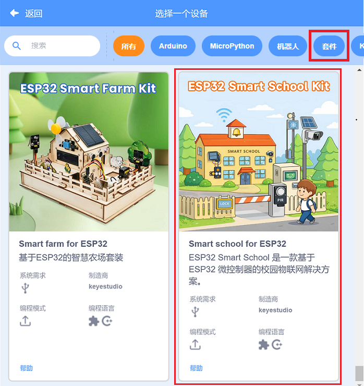This screenshot has height=386, width=364.
Task: Focus the 搜索 search input field
Action: coord(52,46)
